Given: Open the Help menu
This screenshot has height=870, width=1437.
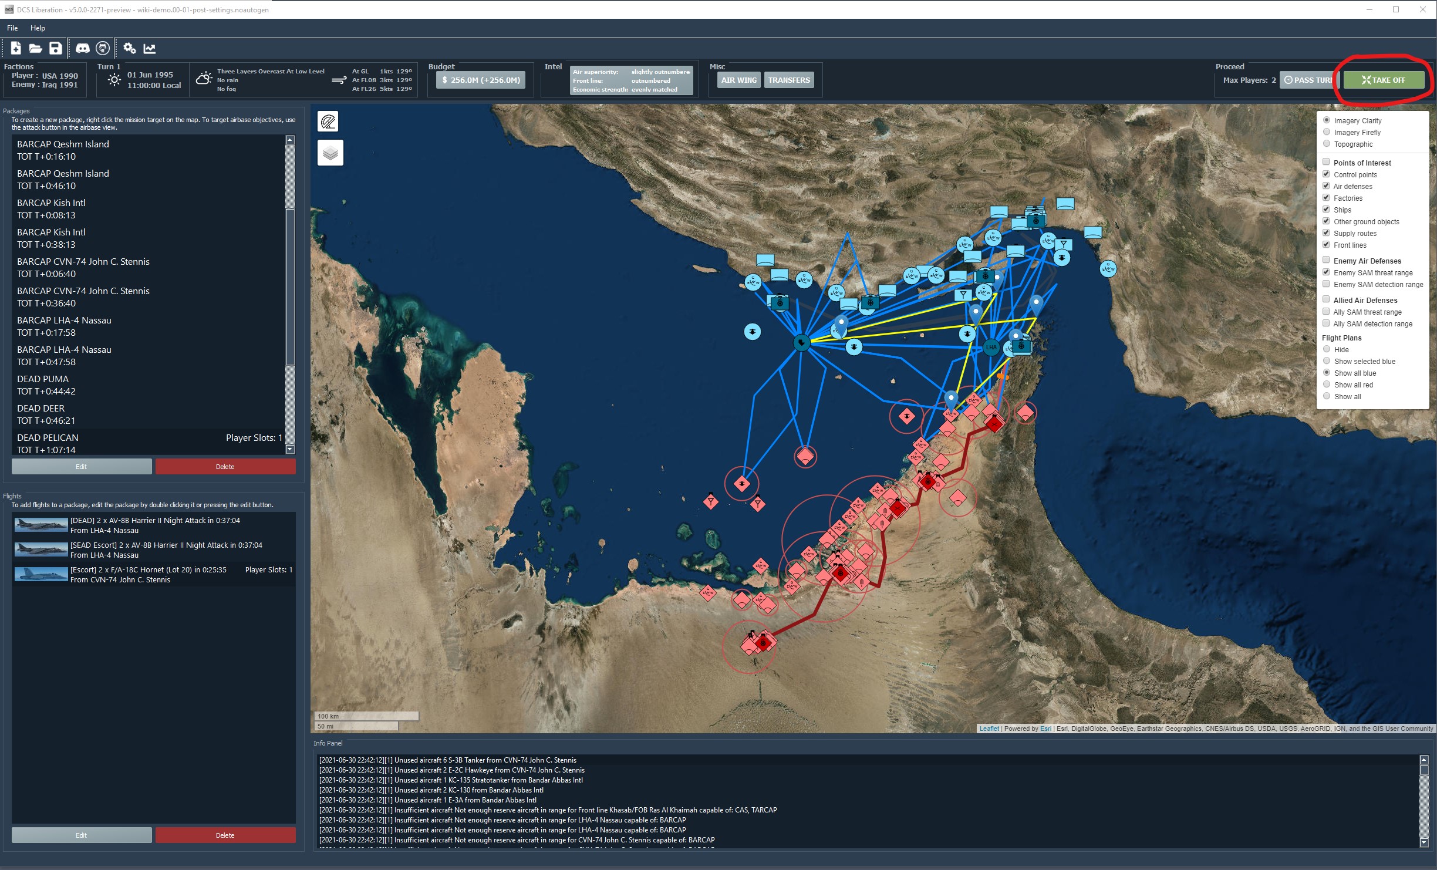Looking at the screenshot, I should [x=38, y=28].
